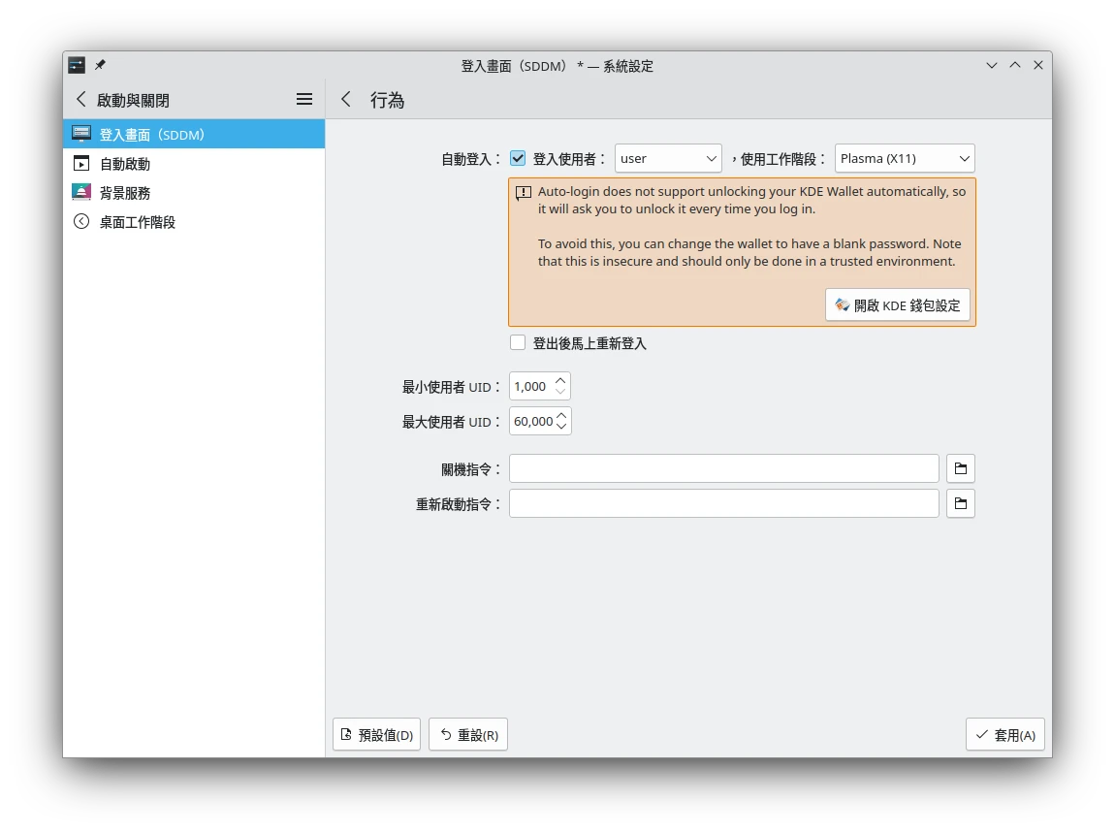
Task: Browse for a 關機指令 file
Action: coord(960,468)
